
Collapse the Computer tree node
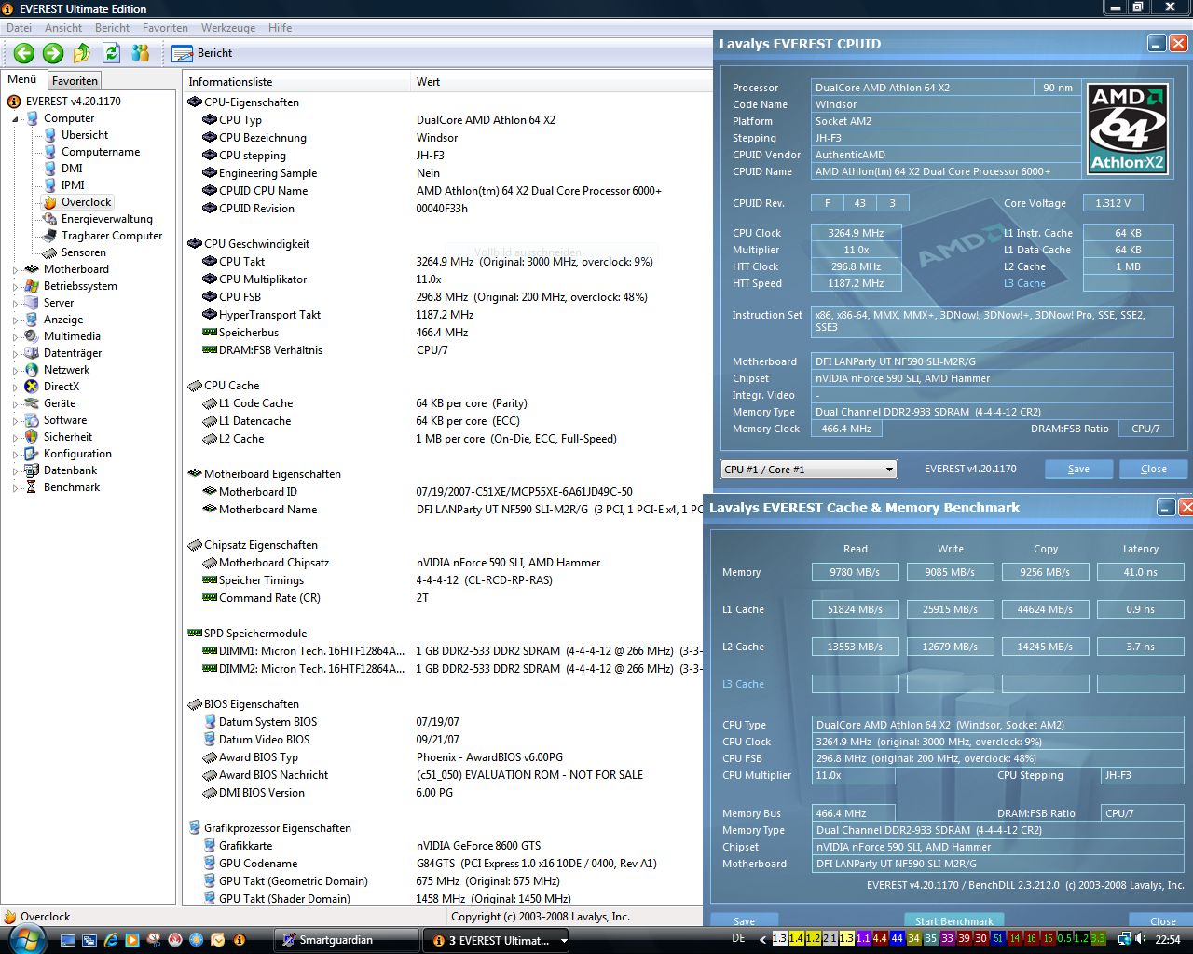(15, 119)
